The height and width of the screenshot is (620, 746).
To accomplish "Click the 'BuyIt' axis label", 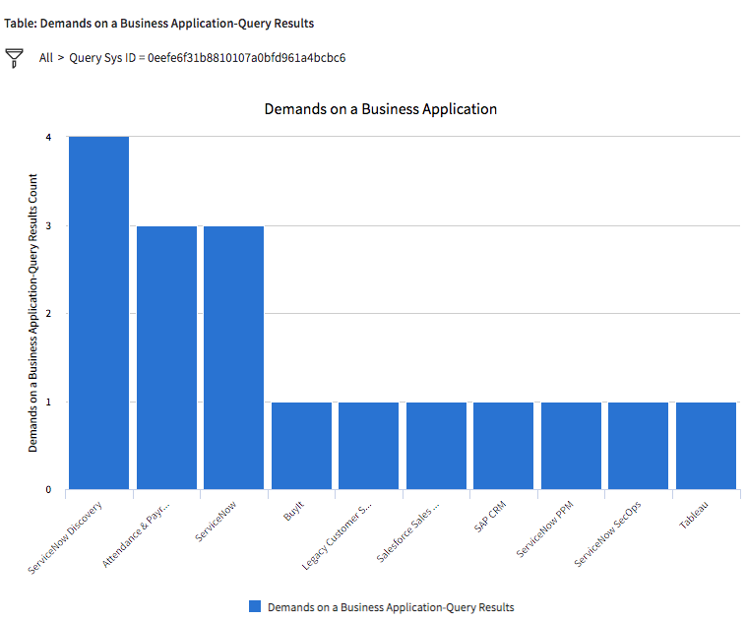I will click(x=293, y=511).
